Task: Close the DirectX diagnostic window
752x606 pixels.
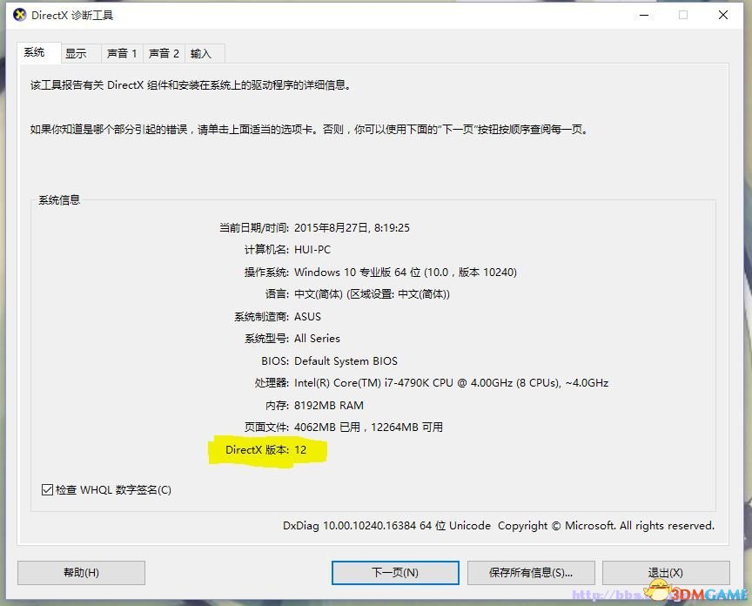Action: coord(724,15)
